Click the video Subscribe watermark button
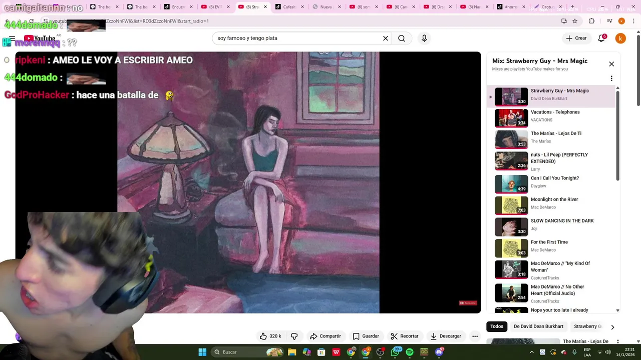Image resolution: width=641 pixels, height=360 pixels. pos(468,302)
